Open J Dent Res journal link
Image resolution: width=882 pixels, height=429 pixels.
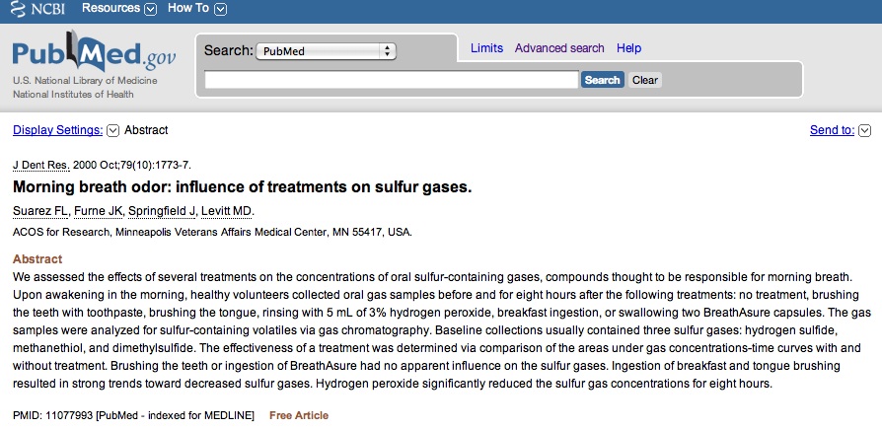click(x=41, y=166)
